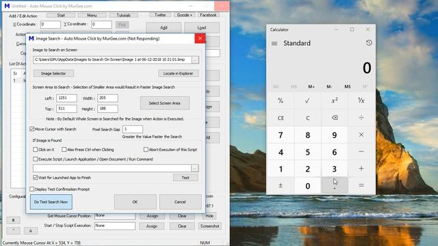Click the Start button in main window
The width and height of the screenshot is (438, 246).
(x=61, y=15)
